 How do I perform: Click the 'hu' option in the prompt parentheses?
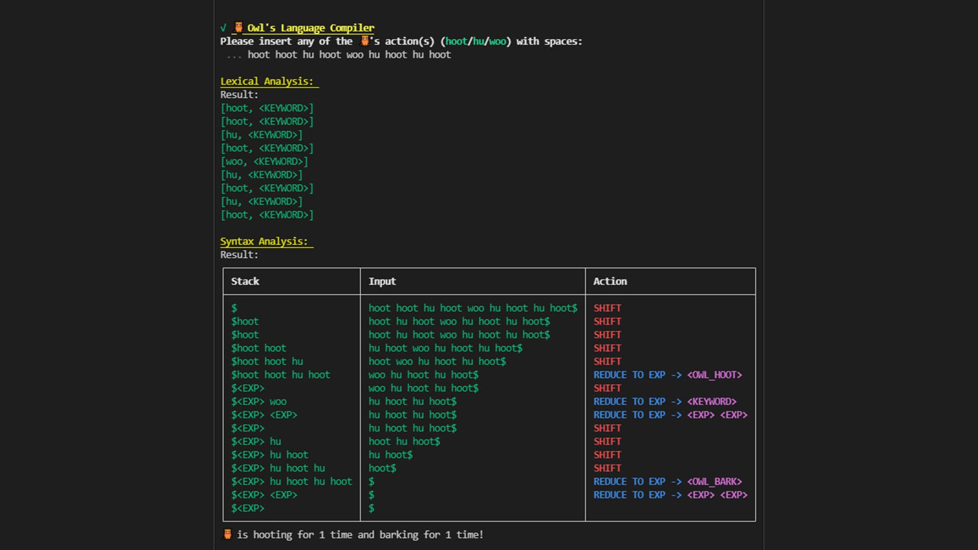[x=478, y=41]
